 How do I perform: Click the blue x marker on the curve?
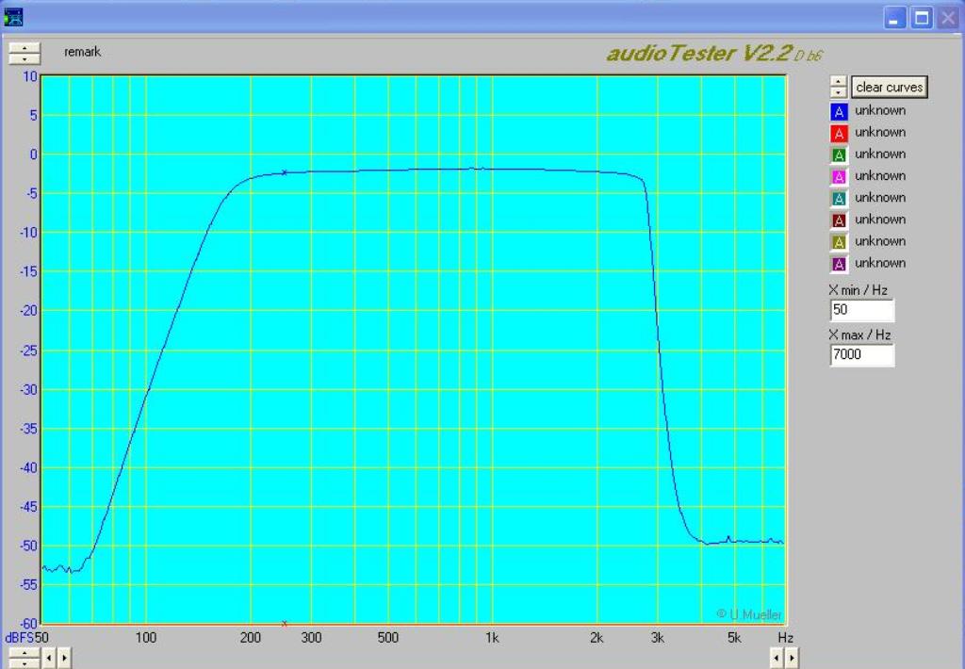tap(285, 172)
